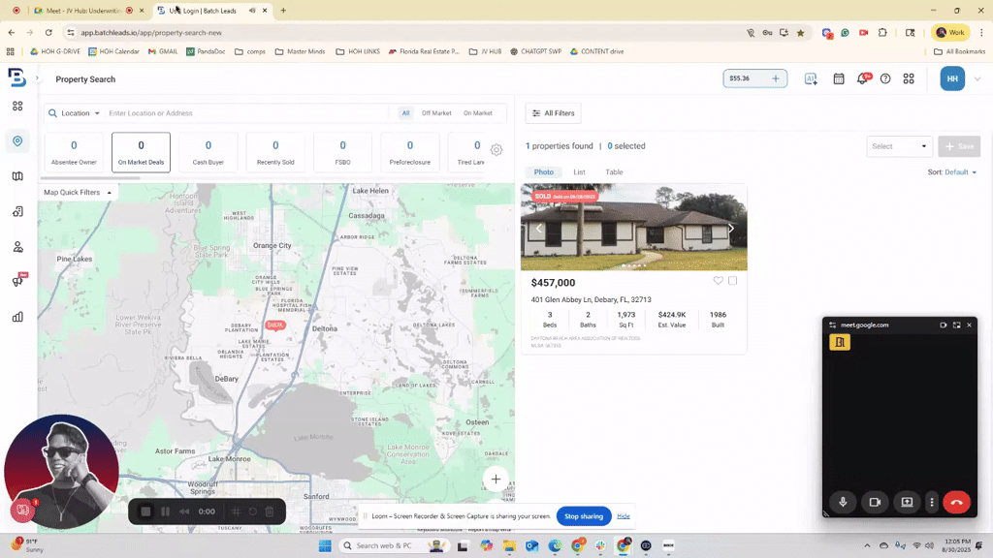Zoom in the map with plus button

(496, 479)
